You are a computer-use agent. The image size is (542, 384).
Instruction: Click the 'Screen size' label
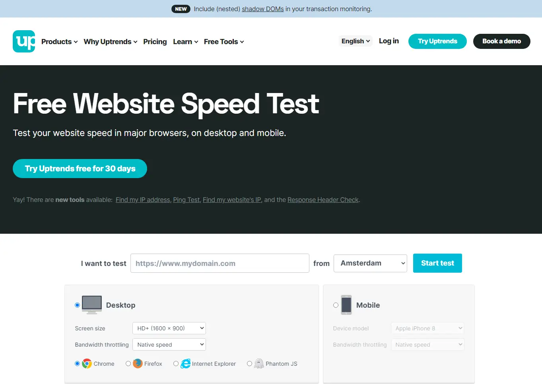90,328
